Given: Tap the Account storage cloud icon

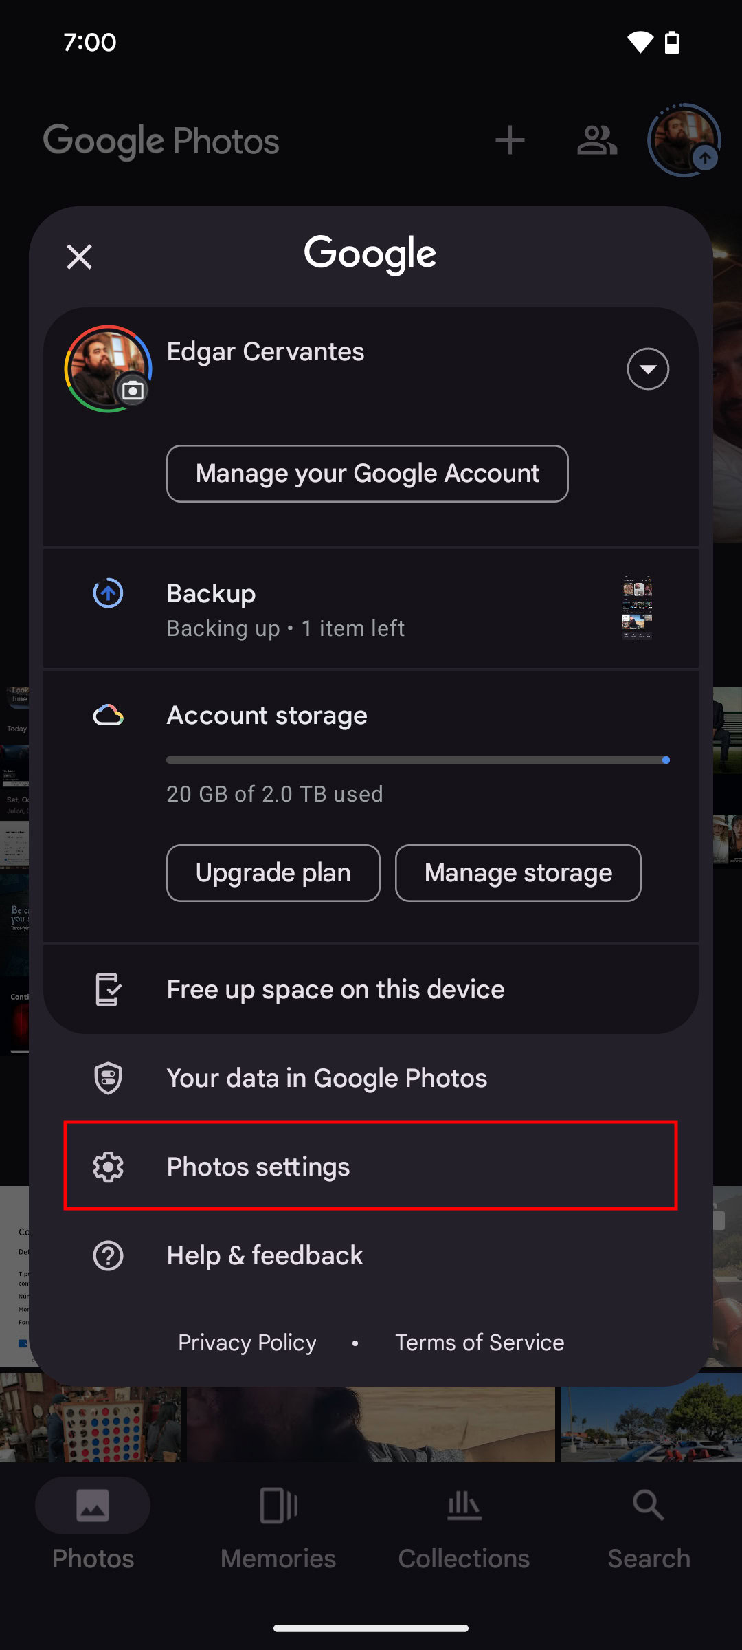Looking at the screenshot, I should pos(108,716).
